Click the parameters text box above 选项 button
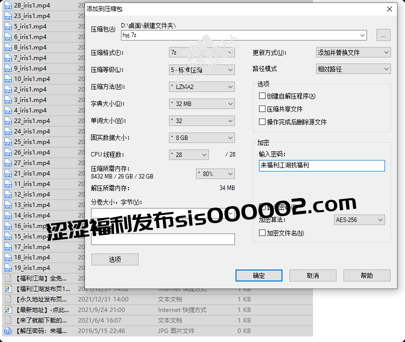The width and height of the screenshot is (405, 342). tap(163, 239)
